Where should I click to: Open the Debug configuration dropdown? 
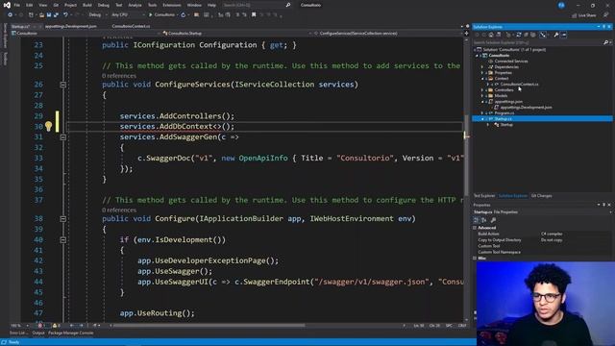tap(98, 15)
